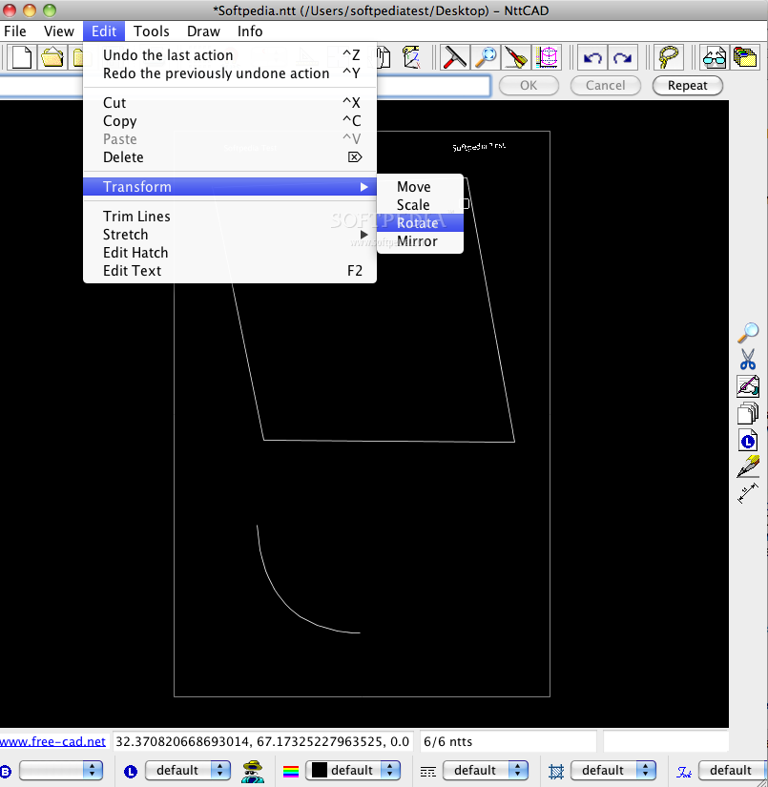Click the stacked colored layers icon

pos(745,56)
